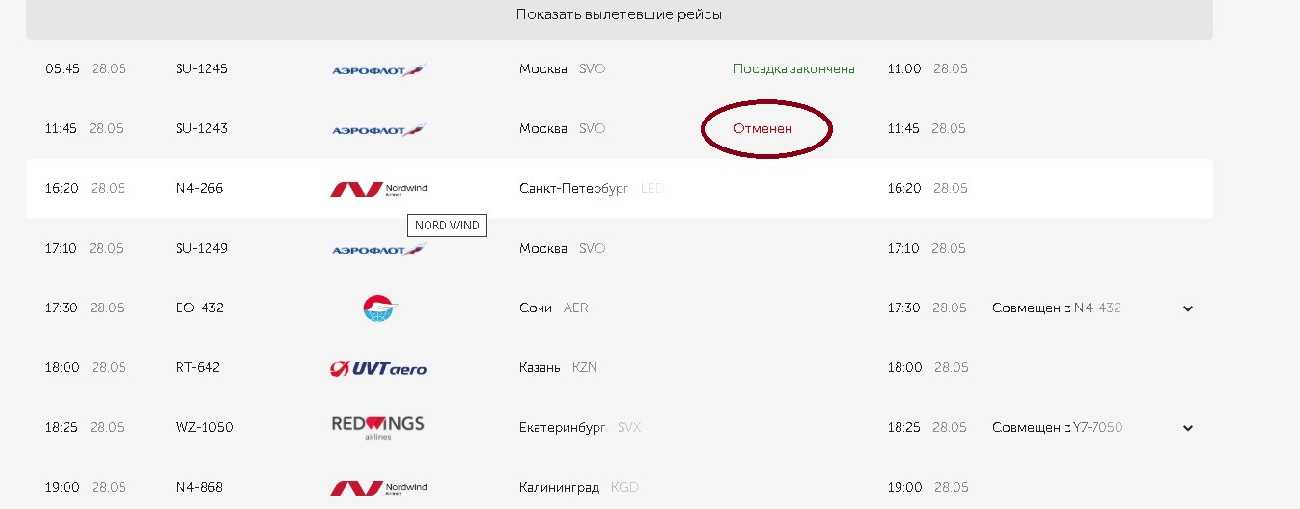The image size is (1300, 509).
Task: Click Aeroflot logo on flight SU-1245
Action: coord(378,69)
